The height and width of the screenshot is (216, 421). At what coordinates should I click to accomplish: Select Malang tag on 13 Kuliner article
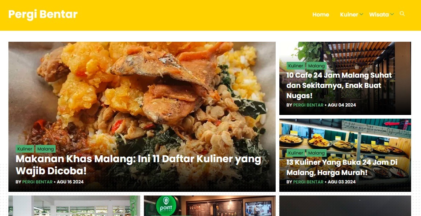click(x=317, y=153)
